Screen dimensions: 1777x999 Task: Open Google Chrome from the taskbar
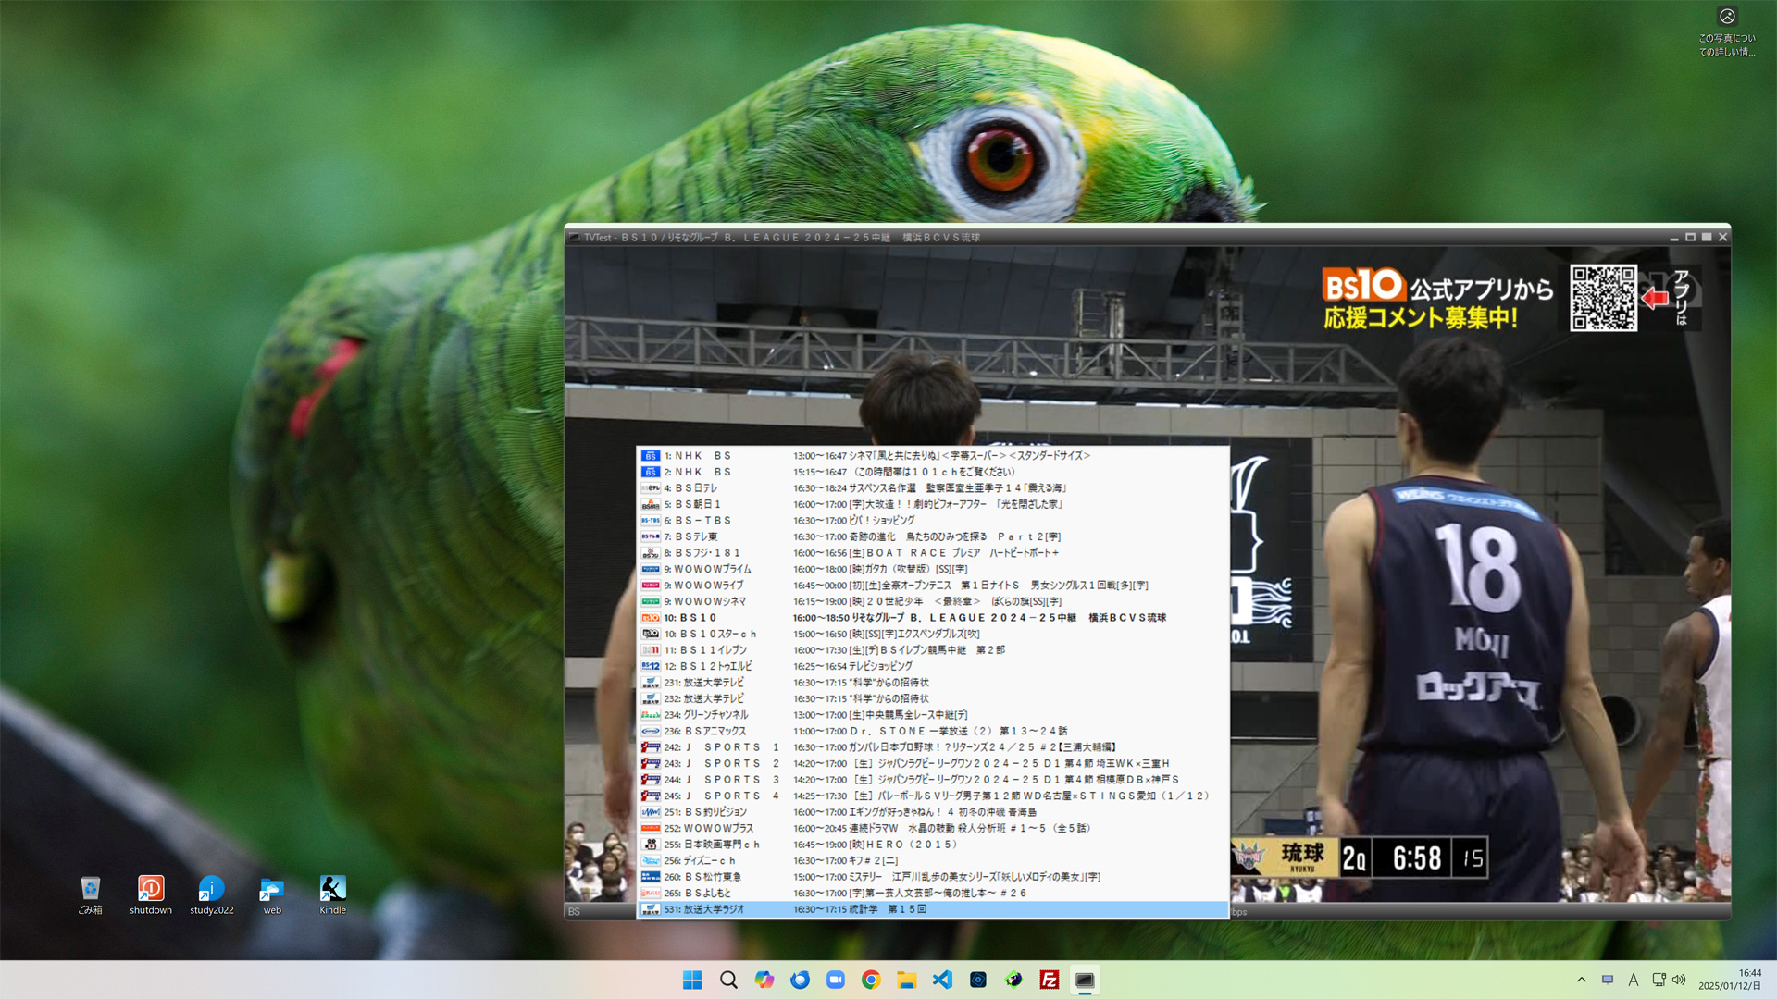(x=871, y=980)
